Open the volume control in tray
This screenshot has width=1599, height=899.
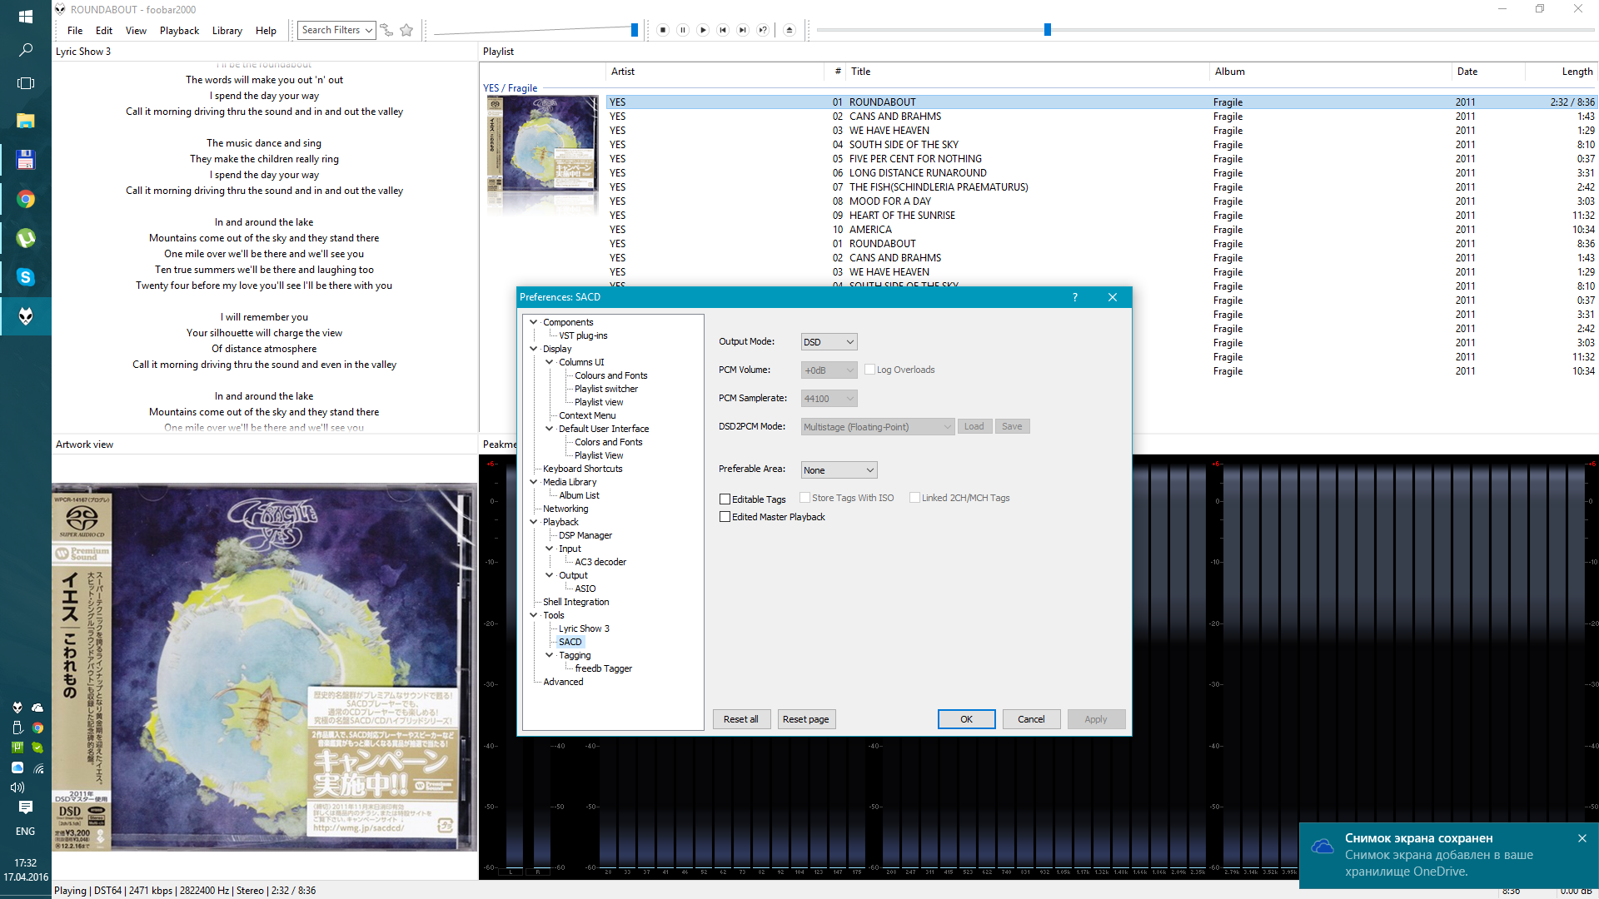(x=17, y=787)
